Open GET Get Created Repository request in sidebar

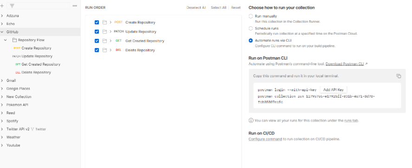tap(38, 64)
